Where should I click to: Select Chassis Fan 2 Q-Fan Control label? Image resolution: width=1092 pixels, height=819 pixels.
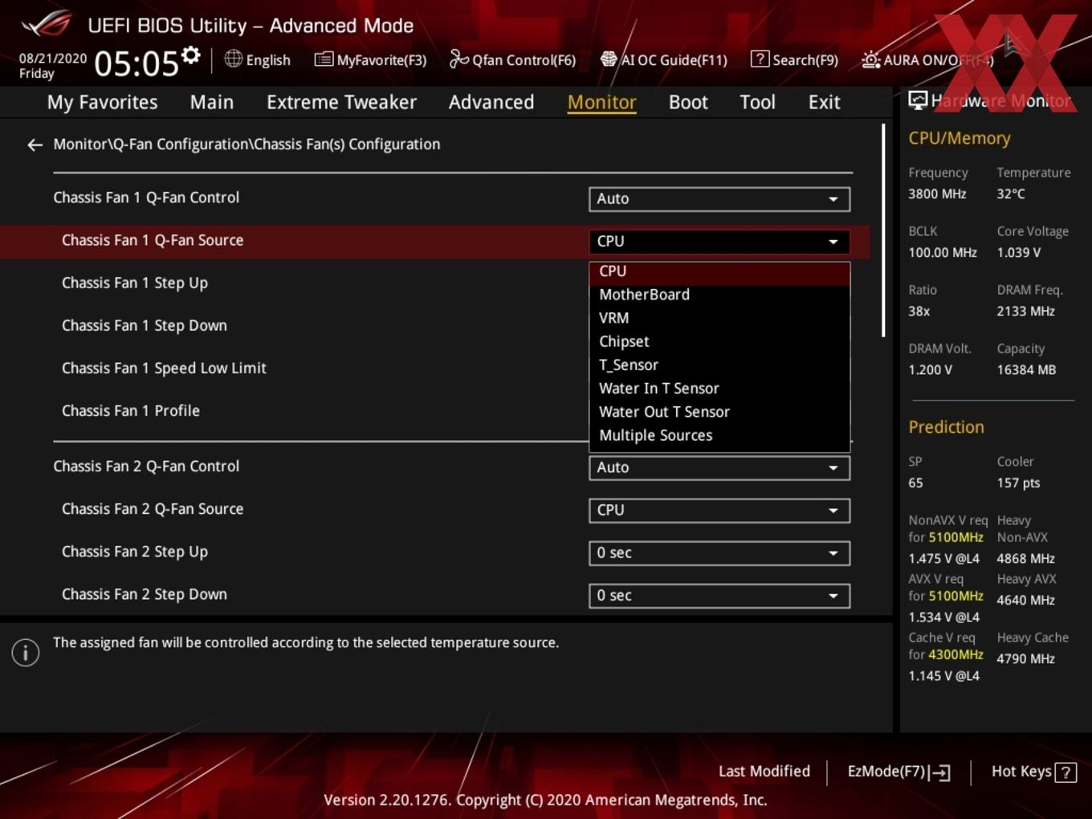coord(146,467)
